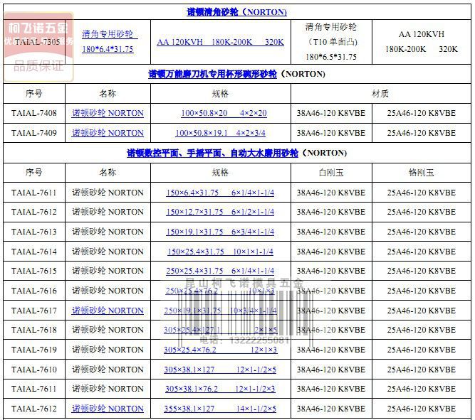Screen dimensions: 475x420
Task: Select 38A46-120 K8VBE in the TAIAL-7619 row
Action: (331, 350)
